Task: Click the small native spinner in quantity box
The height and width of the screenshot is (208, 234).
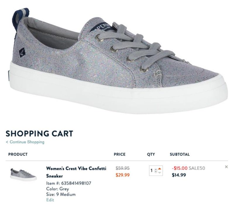Action: point(156,171)
